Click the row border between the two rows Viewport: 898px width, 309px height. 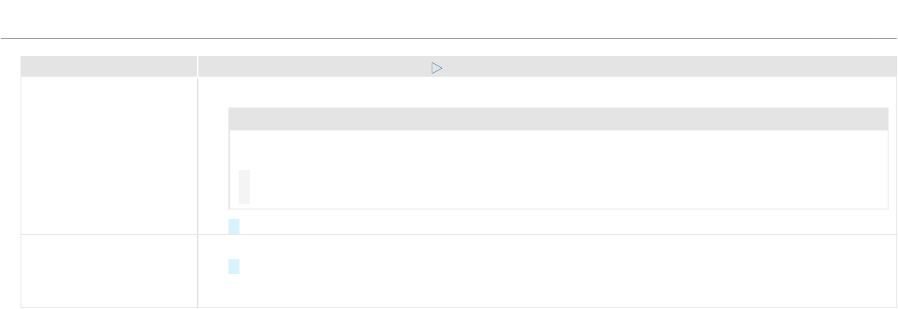[458, 234]
